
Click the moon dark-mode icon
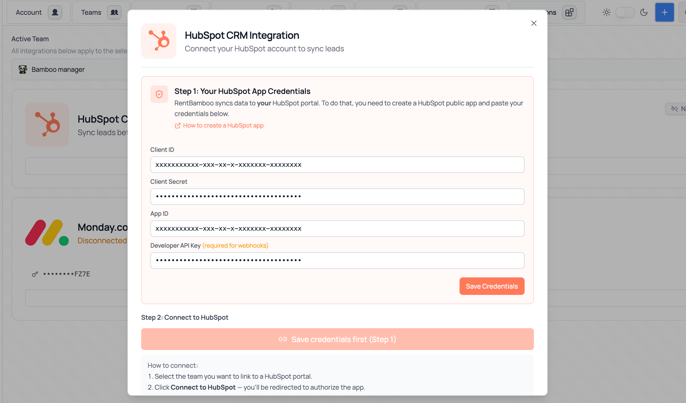pyautogui.click(x=644, y=12)
